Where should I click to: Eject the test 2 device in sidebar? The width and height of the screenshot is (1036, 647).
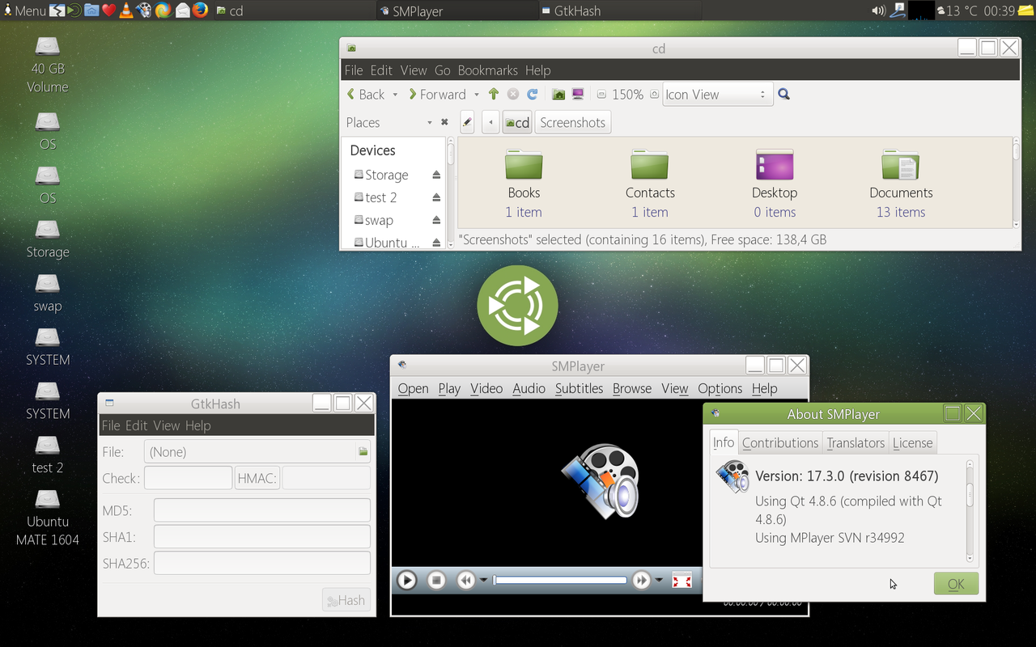[x=436, y=197]
